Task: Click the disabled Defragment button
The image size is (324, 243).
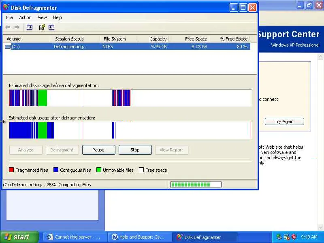Action: tap(62, 150)
